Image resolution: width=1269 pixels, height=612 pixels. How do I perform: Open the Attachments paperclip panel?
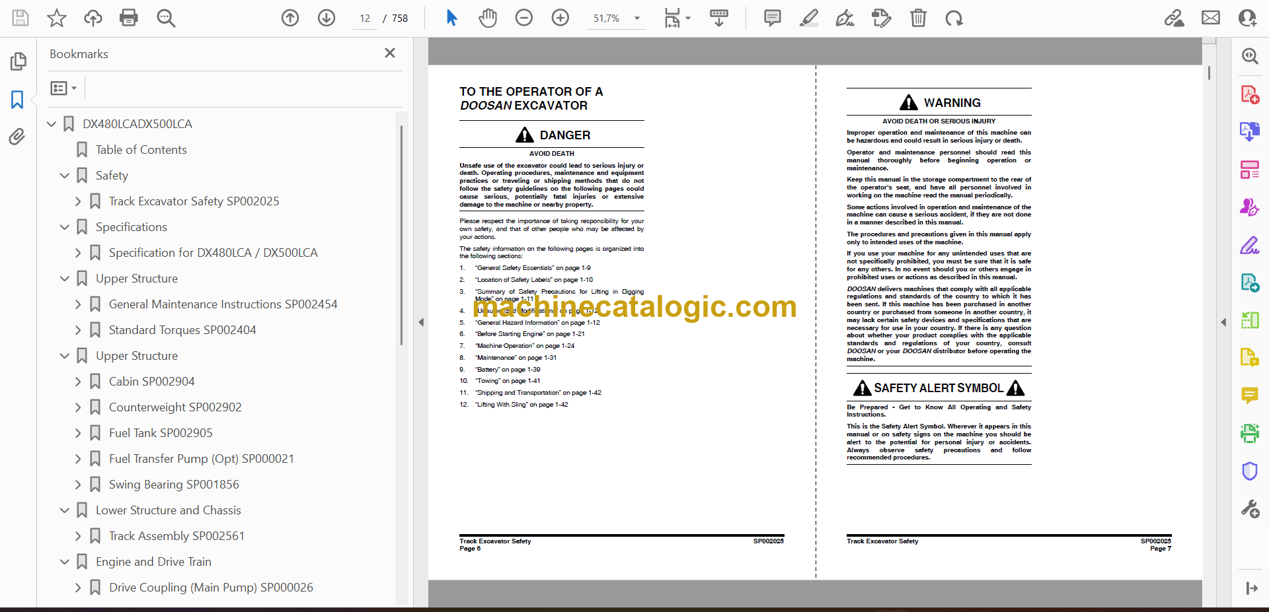tap(17, 137)
